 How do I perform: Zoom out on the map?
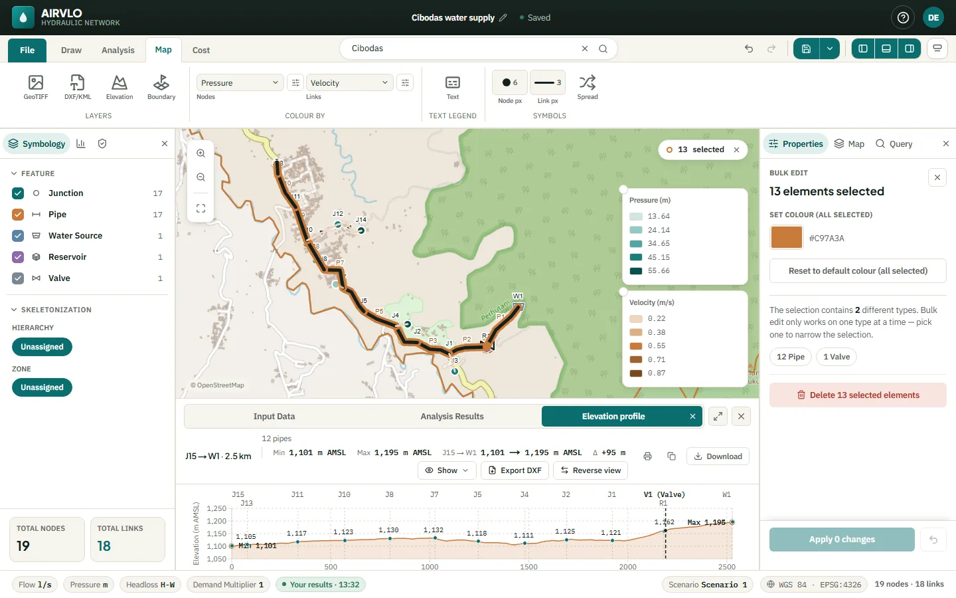pyautogui.click(x=200, y=177)
